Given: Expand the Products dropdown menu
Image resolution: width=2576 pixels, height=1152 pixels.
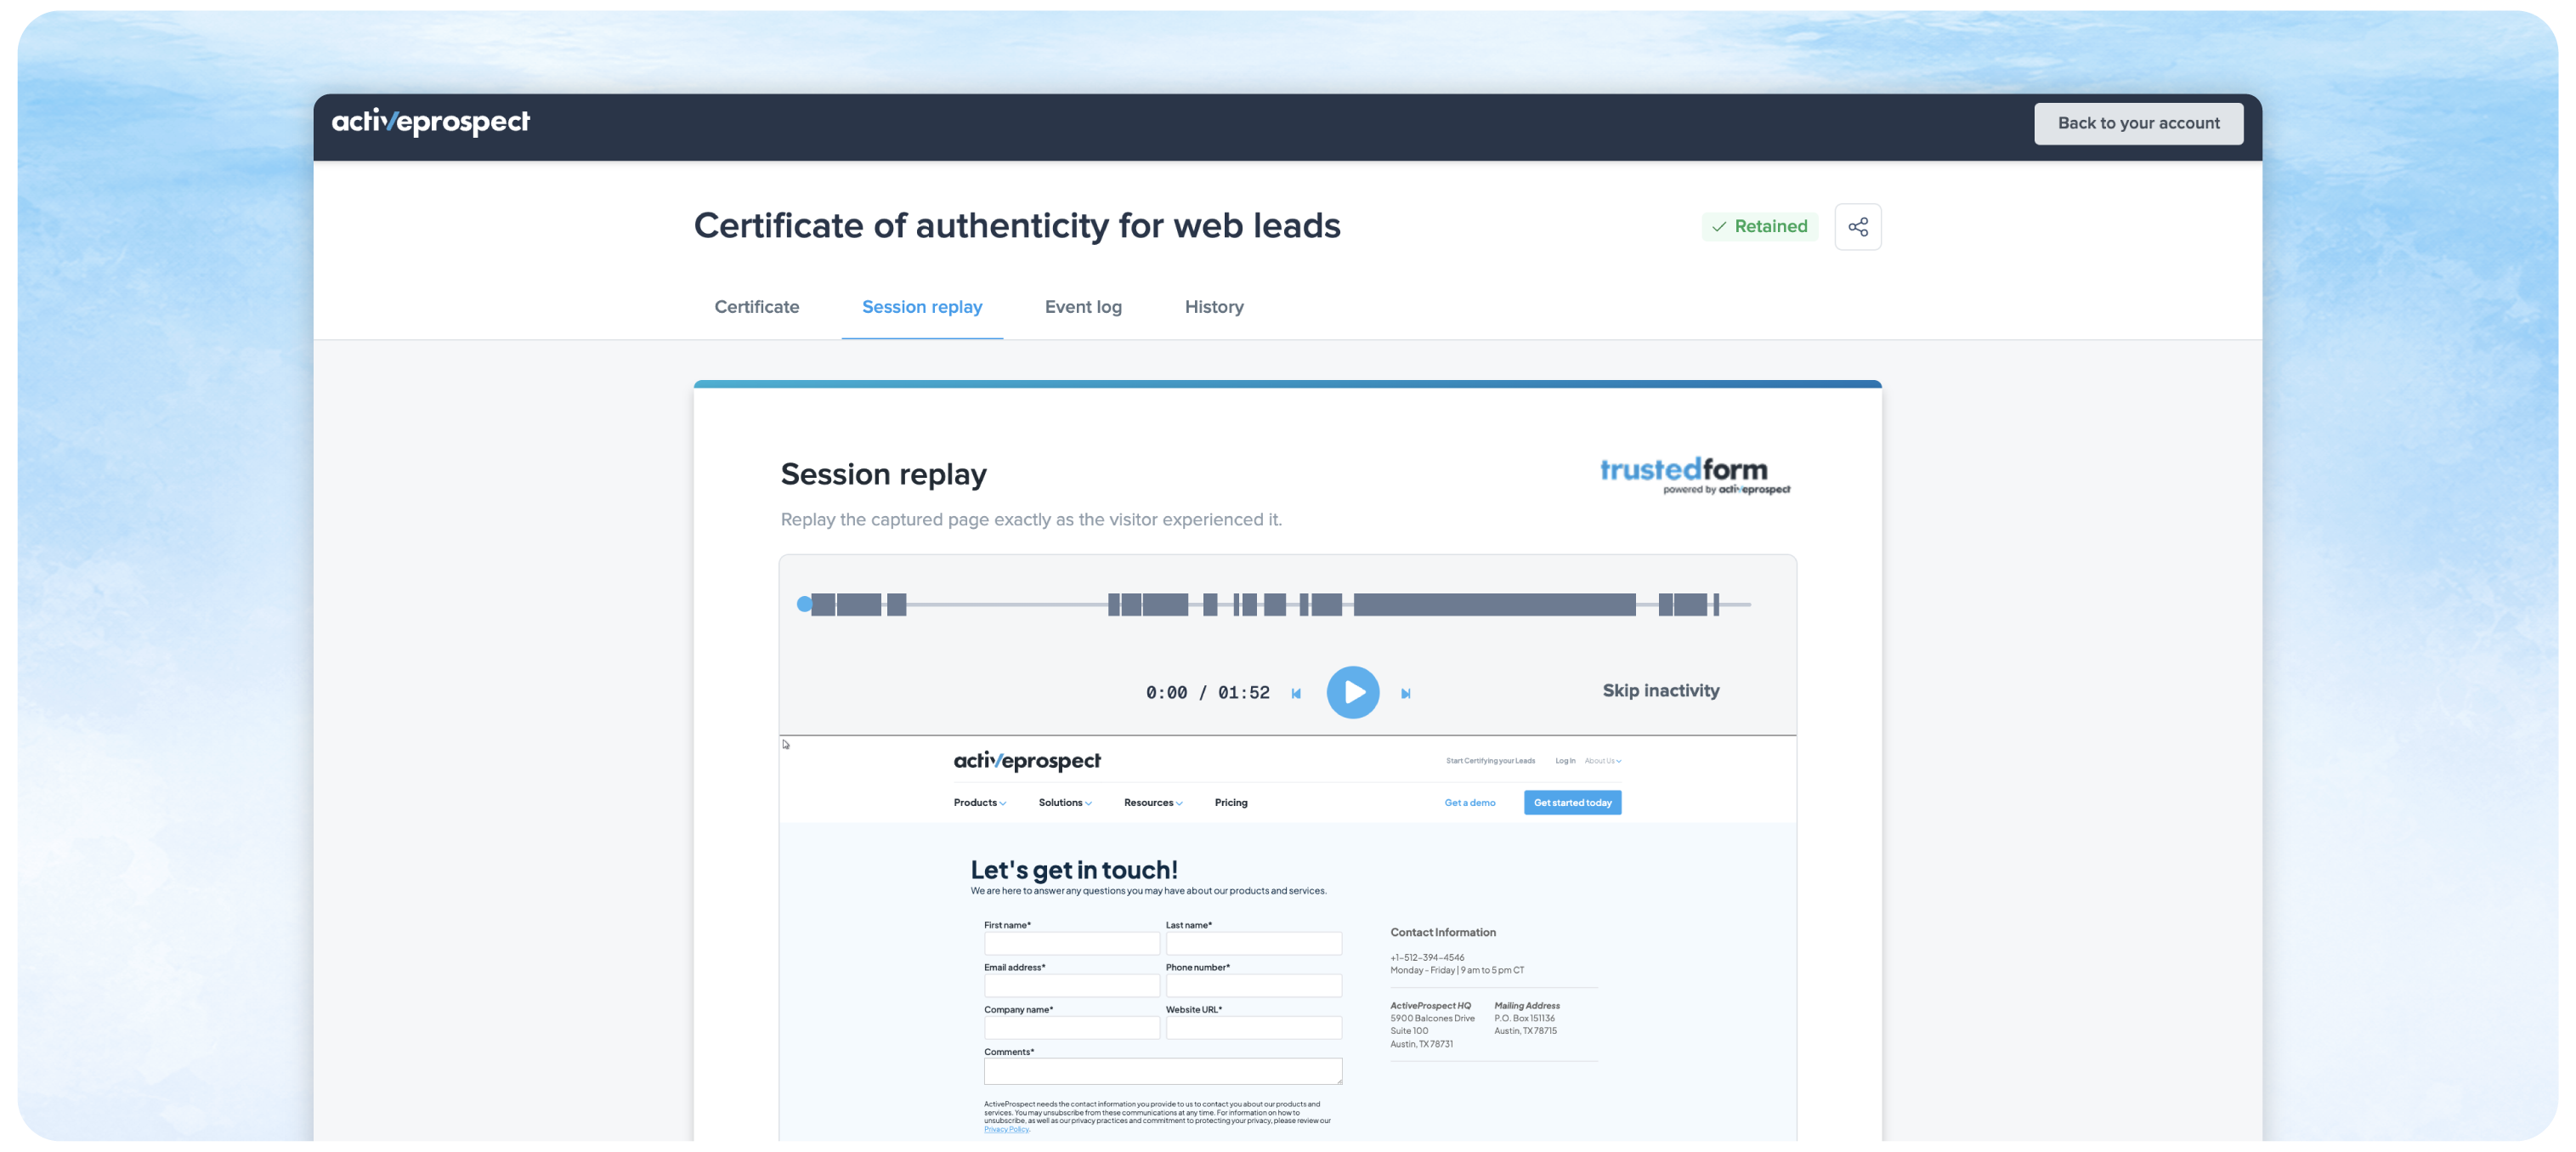Looking at the screenshot, I should [x=979, y=802].
